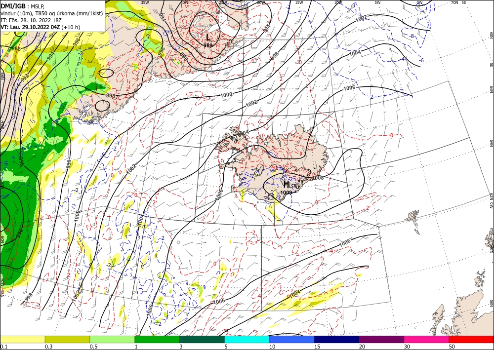Screen dimensions: 494x350
Task: Click the 'DMI/IGB : MSLP,' title text
Action: (22, 5)
